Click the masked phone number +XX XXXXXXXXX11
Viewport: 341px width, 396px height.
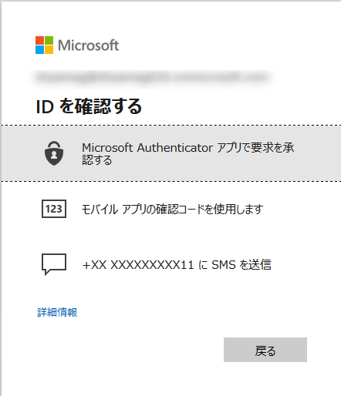pos(138,265)
